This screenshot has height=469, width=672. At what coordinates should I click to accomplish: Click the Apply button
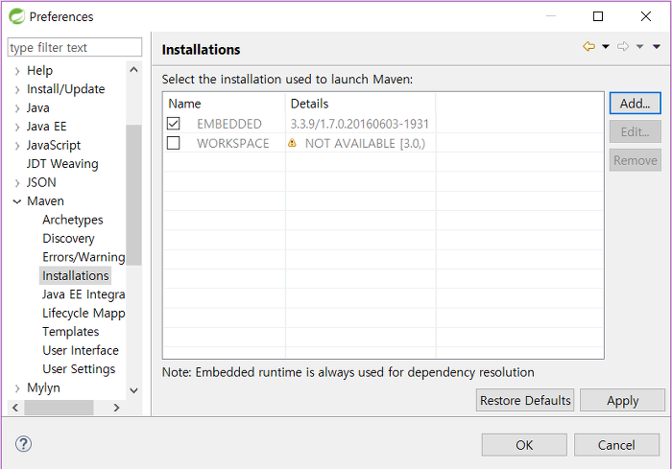point(622,400)
